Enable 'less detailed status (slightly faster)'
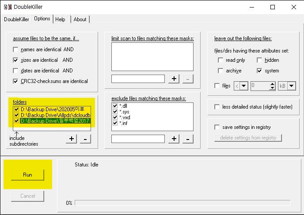Image resolution: width=304 pixels, height=215 pixels. [217, 107]
